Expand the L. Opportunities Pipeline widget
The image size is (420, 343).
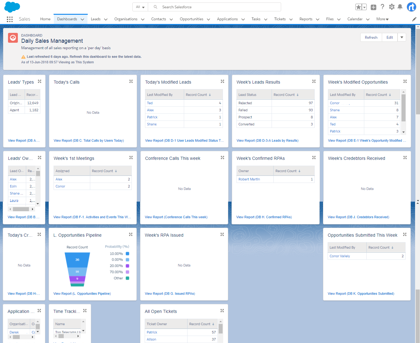[131, 235]
